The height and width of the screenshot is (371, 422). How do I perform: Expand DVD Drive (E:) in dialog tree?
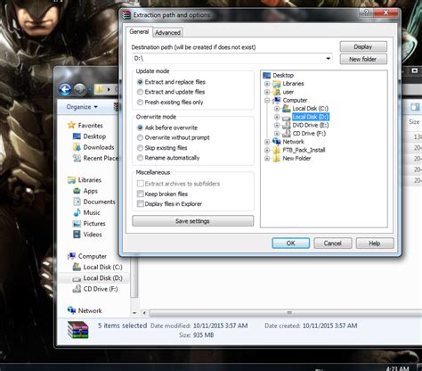coord(277,125)
